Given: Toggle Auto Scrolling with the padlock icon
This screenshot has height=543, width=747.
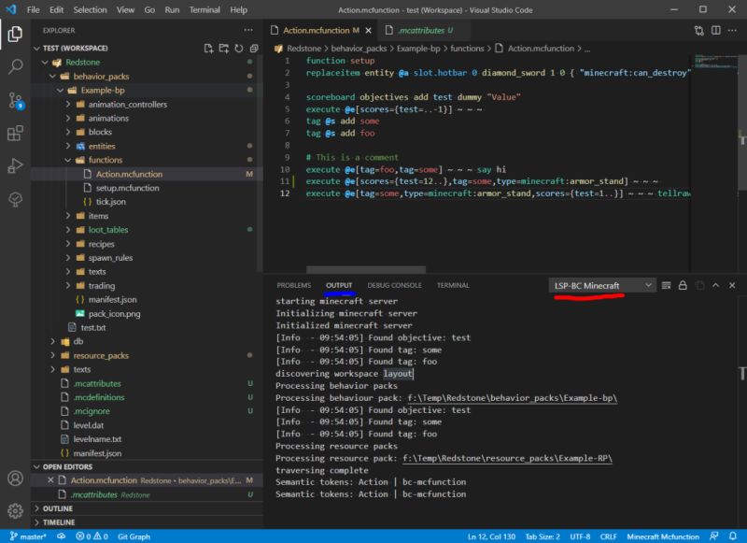Looking at the screenshot, I should click(683, 285).
